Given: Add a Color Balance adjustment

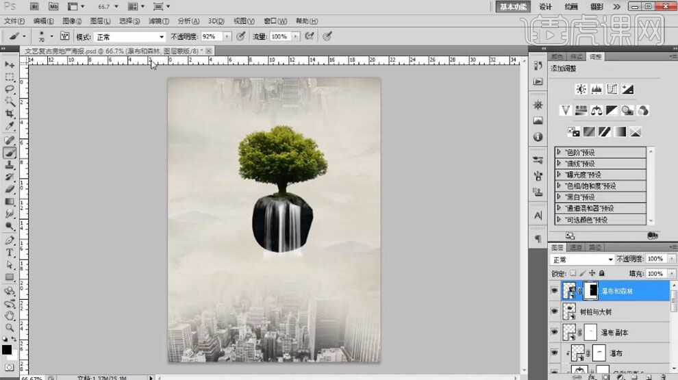Looking at the screenshot, I should tap(597, 111).
